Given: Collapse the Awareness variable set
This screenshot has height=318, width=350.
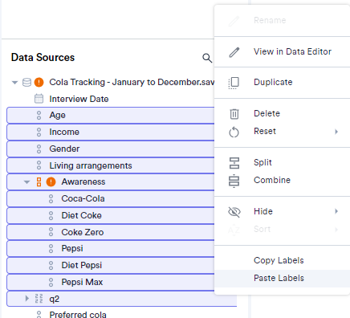Looking at the screenshot, I should pos(26,182).
